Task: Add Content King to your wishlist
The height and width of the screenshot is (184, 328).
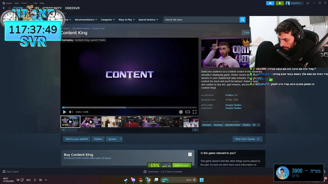Action: coord(77,139)
